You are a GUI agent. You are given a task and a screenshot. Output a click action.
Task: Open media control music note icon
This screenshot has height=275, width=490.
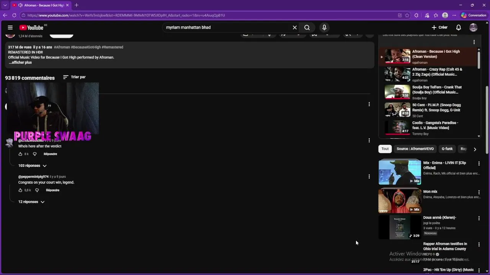(427, 15)
